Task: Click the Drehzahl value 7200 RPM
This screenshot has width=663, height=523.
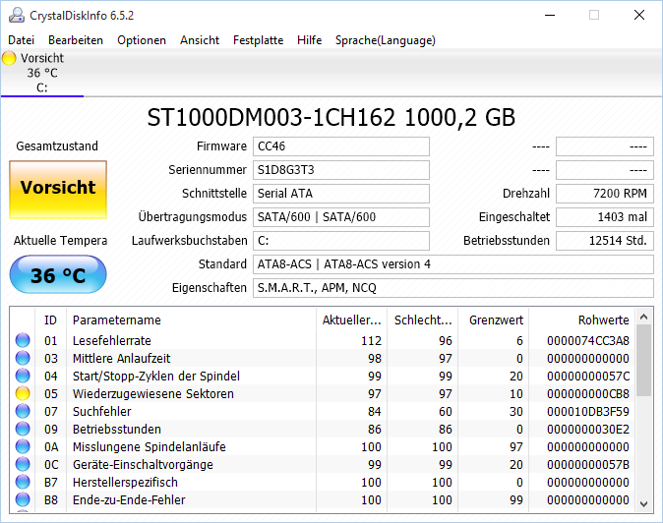Action: click(605, 194)
